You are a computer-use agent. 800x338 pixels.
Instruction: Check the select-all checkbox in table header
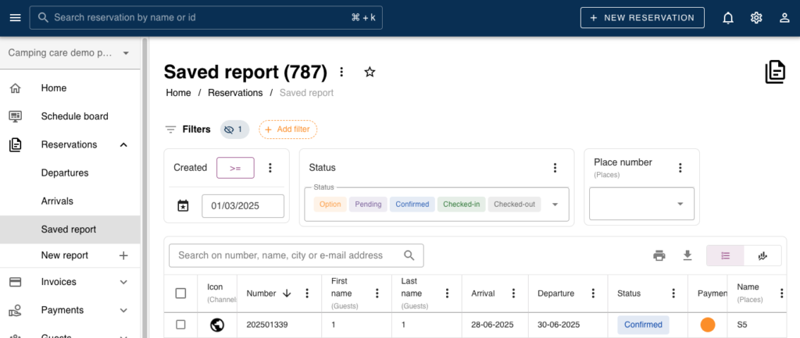180,294
